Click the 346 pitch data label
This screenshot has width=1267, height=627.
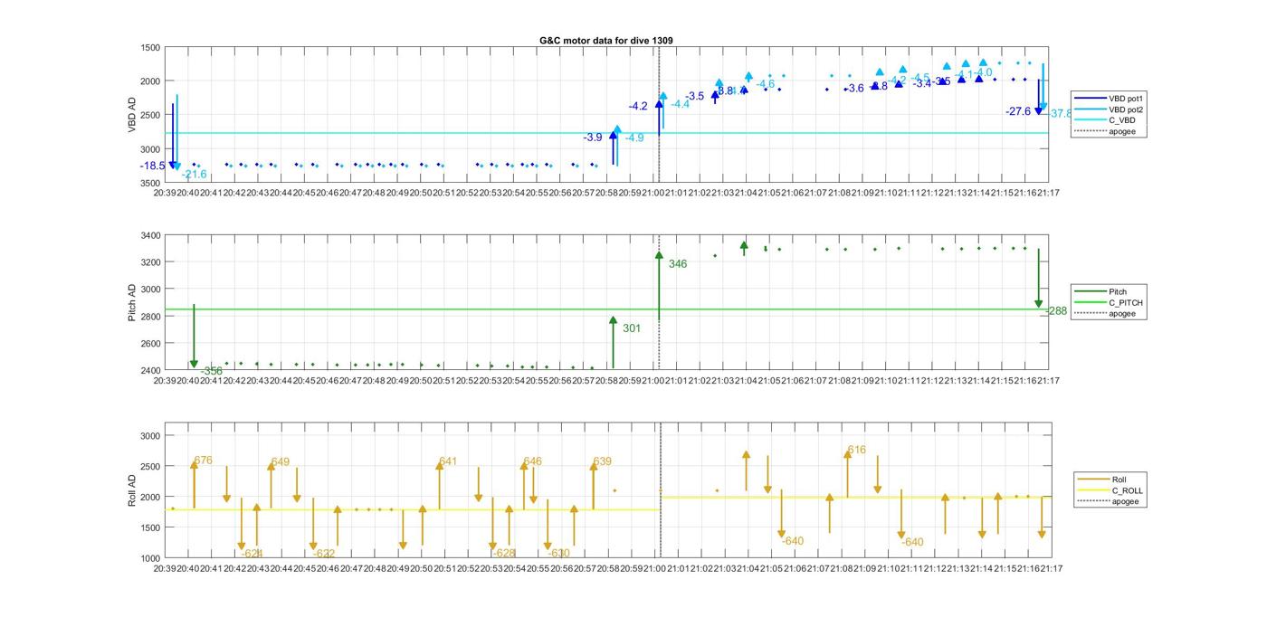[678, 264]
